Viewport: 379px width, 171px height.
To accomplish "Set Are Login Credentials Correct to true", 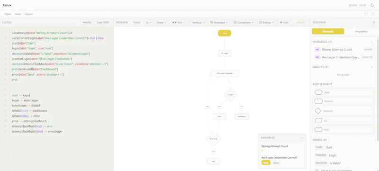I will (266, 163).
